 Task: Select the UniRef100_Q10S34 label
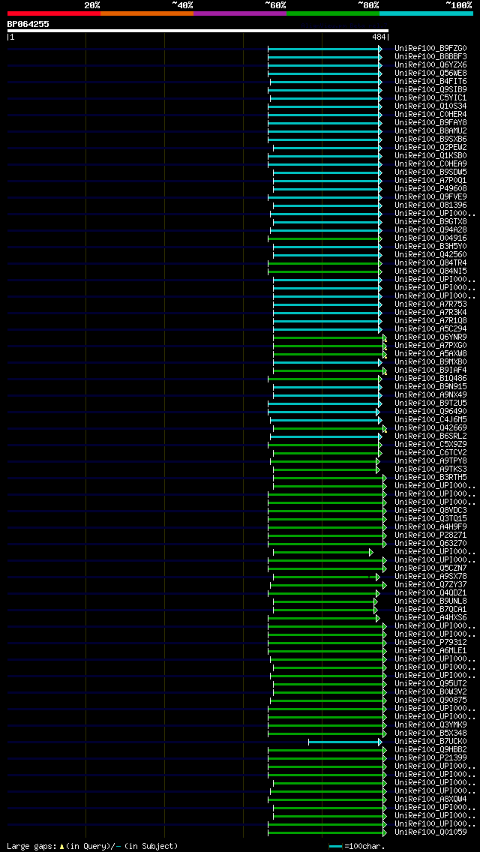click(430, 106)
